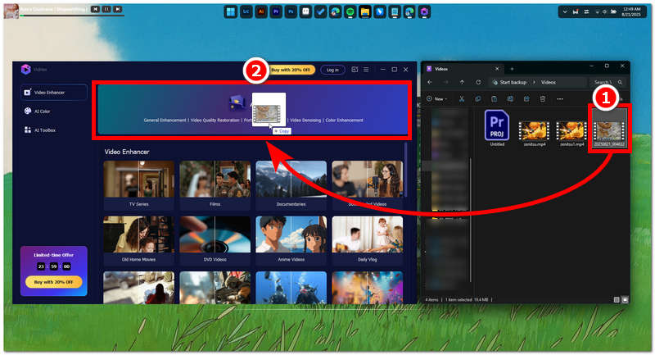Screen dimensions: 655x355
Task: Click the Delete trash icon in the Explorer toolbar
Action: tap(543, 99)
